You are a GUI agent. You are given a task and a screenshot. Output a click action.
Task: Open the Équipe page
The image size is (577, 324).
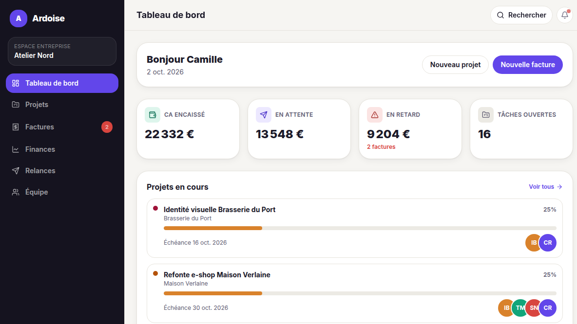click(62, 192)
